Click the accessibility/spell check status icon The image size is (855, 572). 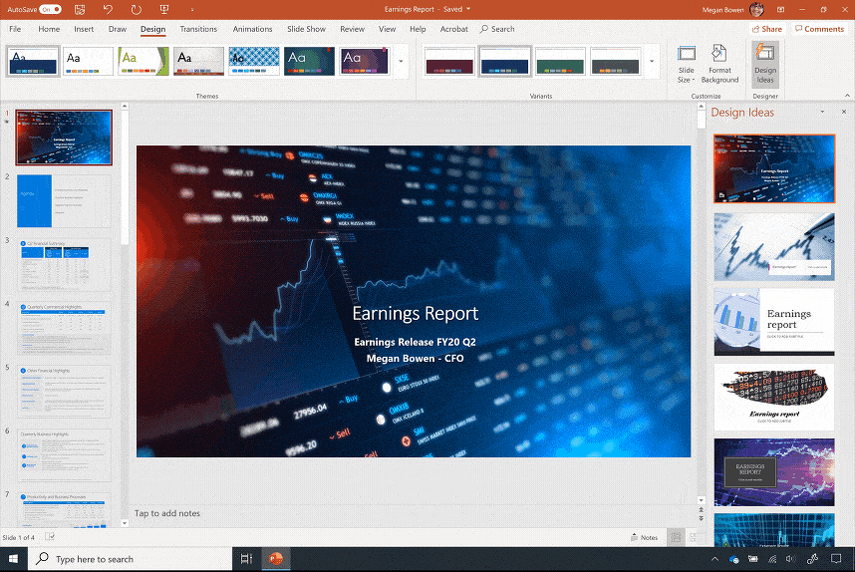(x=50, y=538)
